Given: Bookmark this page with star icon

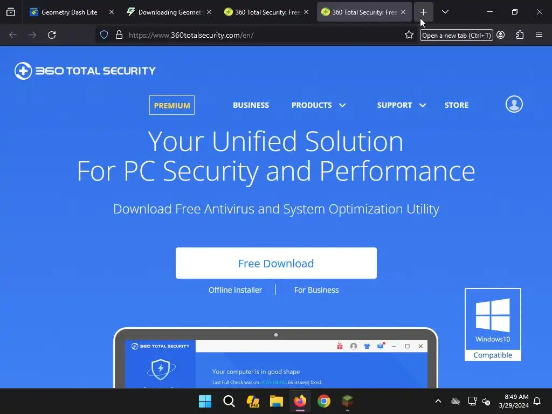Looking at the screenshot, I should click(x=409, y=35).
